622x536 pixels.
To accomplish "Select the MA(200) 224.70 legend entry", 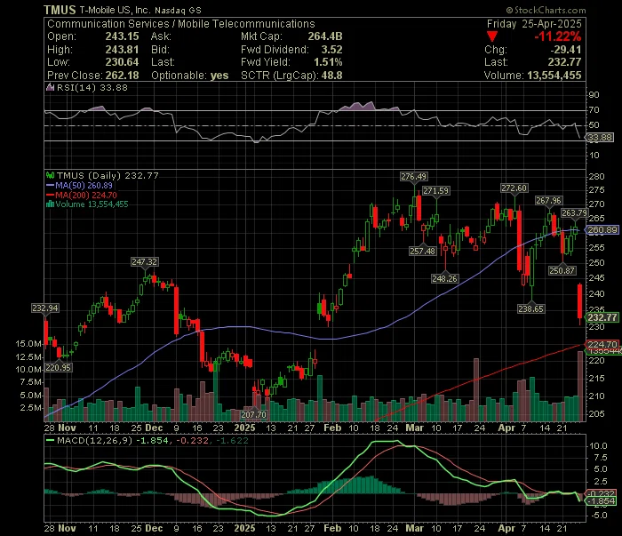I will 82,195.
